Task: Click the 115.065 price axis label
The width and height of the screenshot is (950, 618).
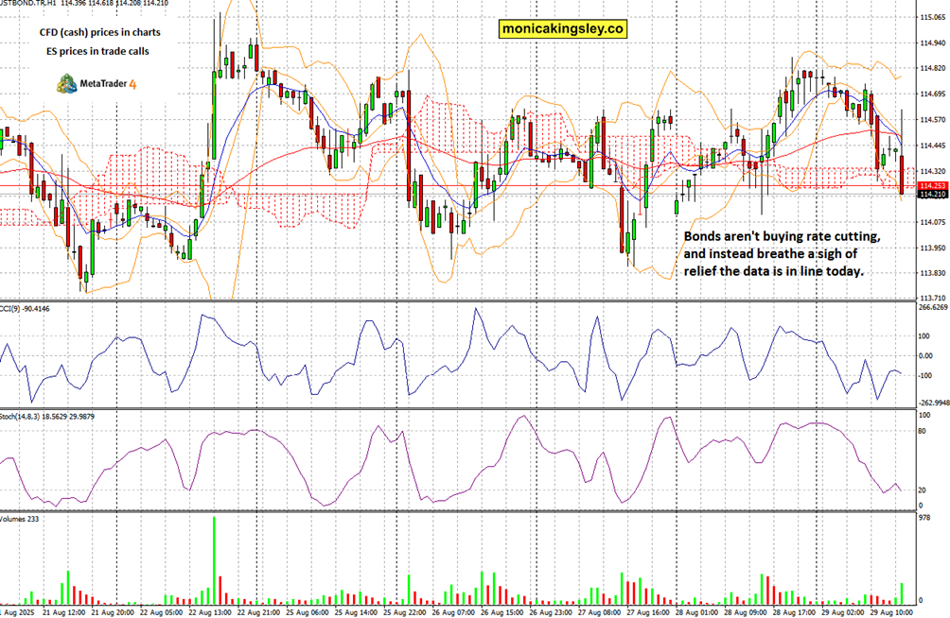Action: click(933, 17)
